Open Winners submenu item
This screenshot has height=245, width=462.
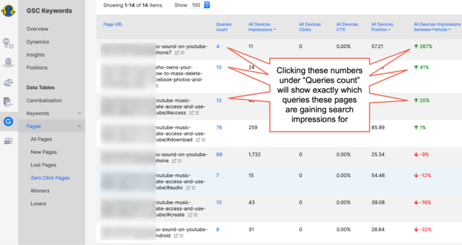(40, 191)
